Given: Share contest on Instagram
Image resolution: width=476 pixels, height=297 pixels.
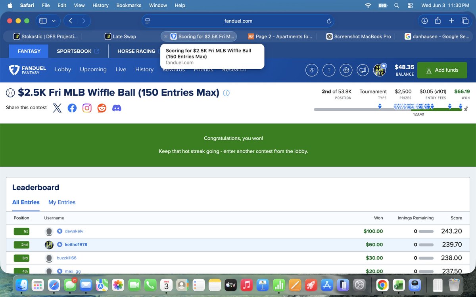Looking at the screenshot, I should click(87, 108).
